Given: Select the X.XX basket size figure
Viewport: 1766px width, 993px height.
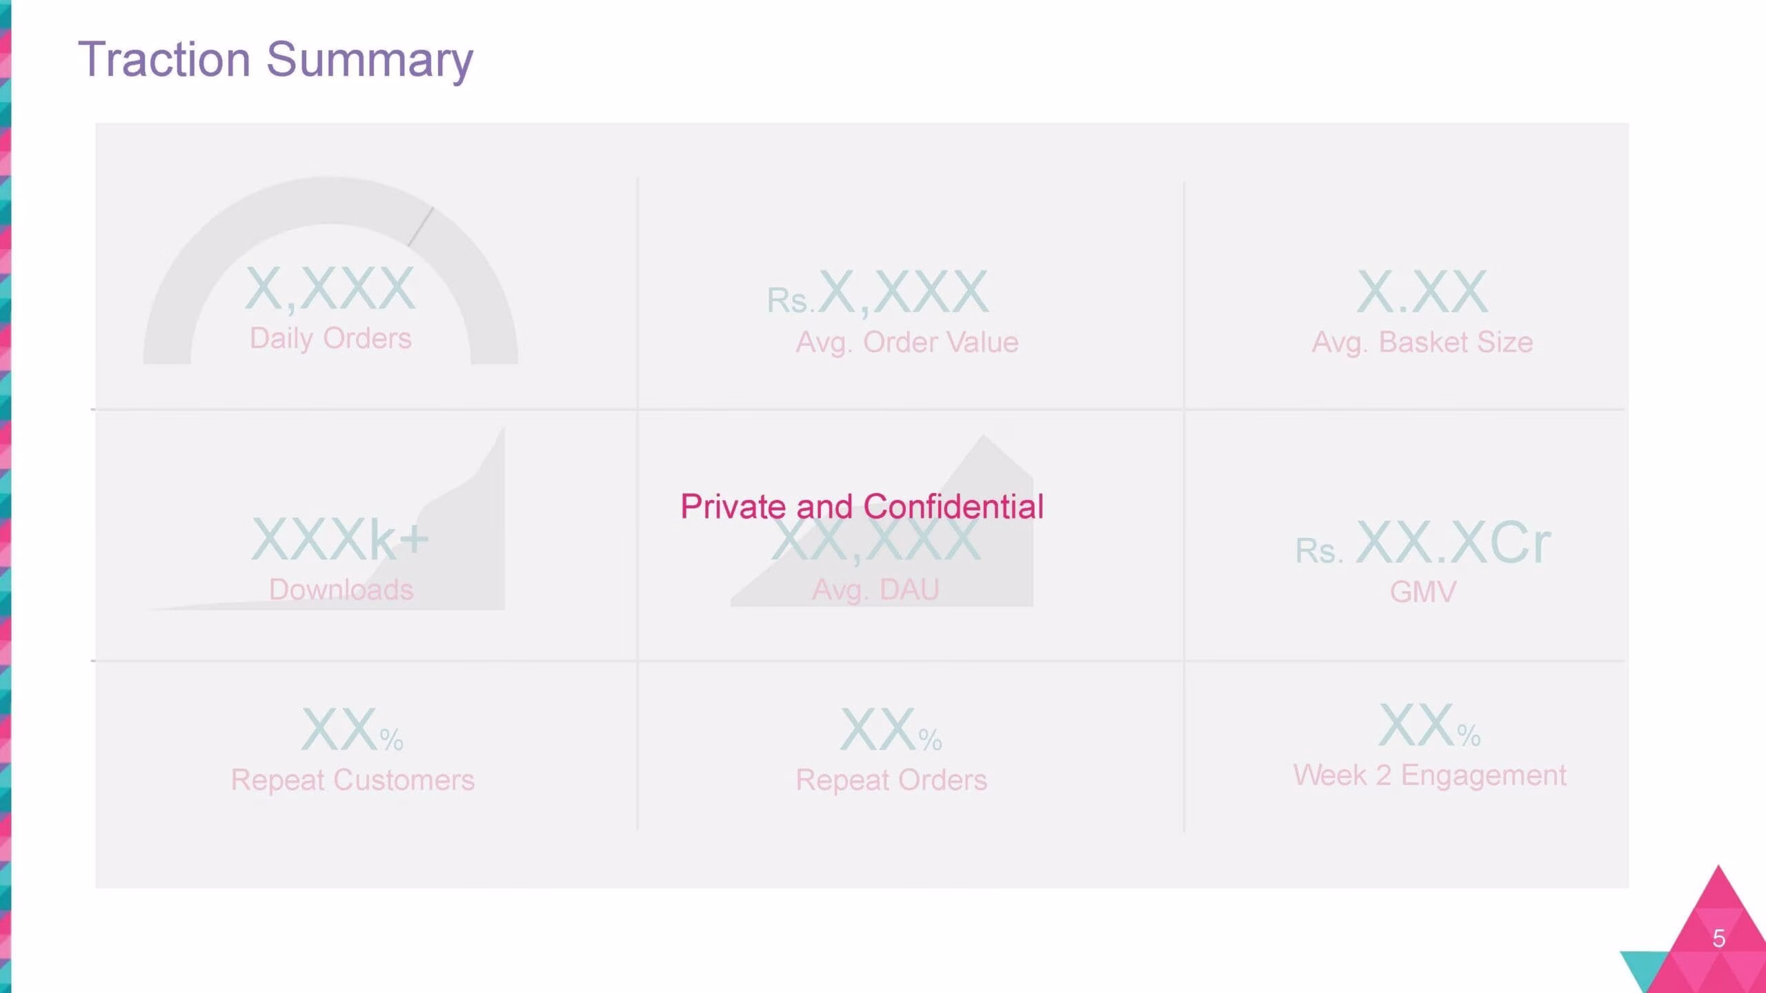Looking at the screenshot, I should click(x=1422, y=292).
